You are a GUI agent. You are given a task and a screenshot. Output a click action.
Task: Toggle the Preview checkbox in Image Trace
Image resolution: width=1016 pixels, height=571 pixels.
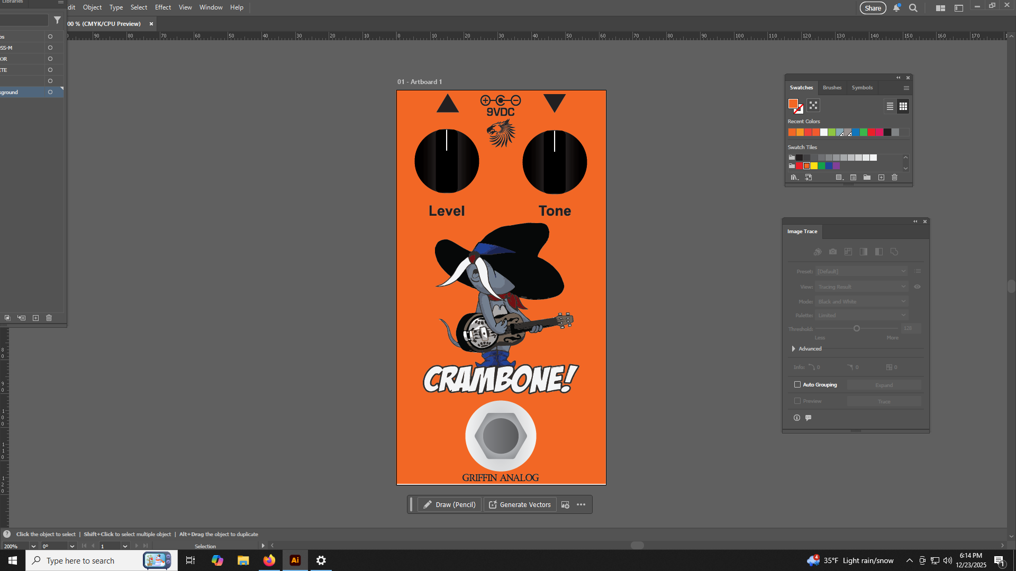coord(797,401)
